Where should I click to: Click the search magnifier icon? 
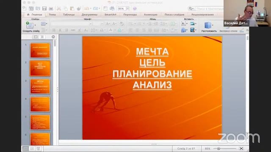tap(190, 8)
